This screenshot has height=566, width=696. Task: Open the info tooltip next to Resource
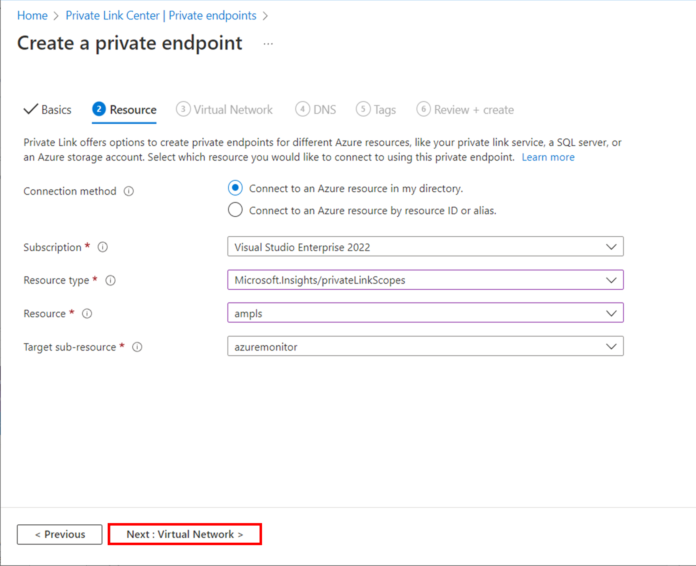[x=87, y=313]
